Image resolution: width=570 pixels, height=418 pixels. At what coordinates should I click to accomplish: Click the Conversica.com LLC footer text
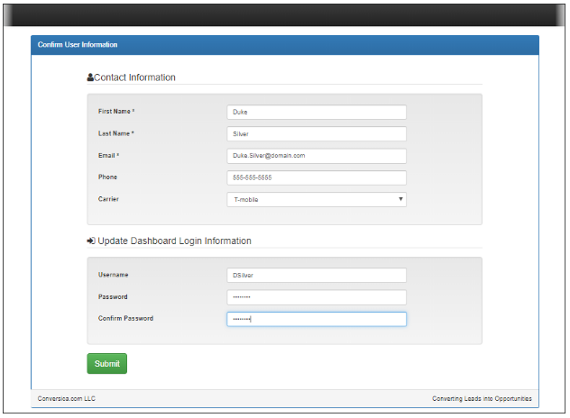pos(66,398)
